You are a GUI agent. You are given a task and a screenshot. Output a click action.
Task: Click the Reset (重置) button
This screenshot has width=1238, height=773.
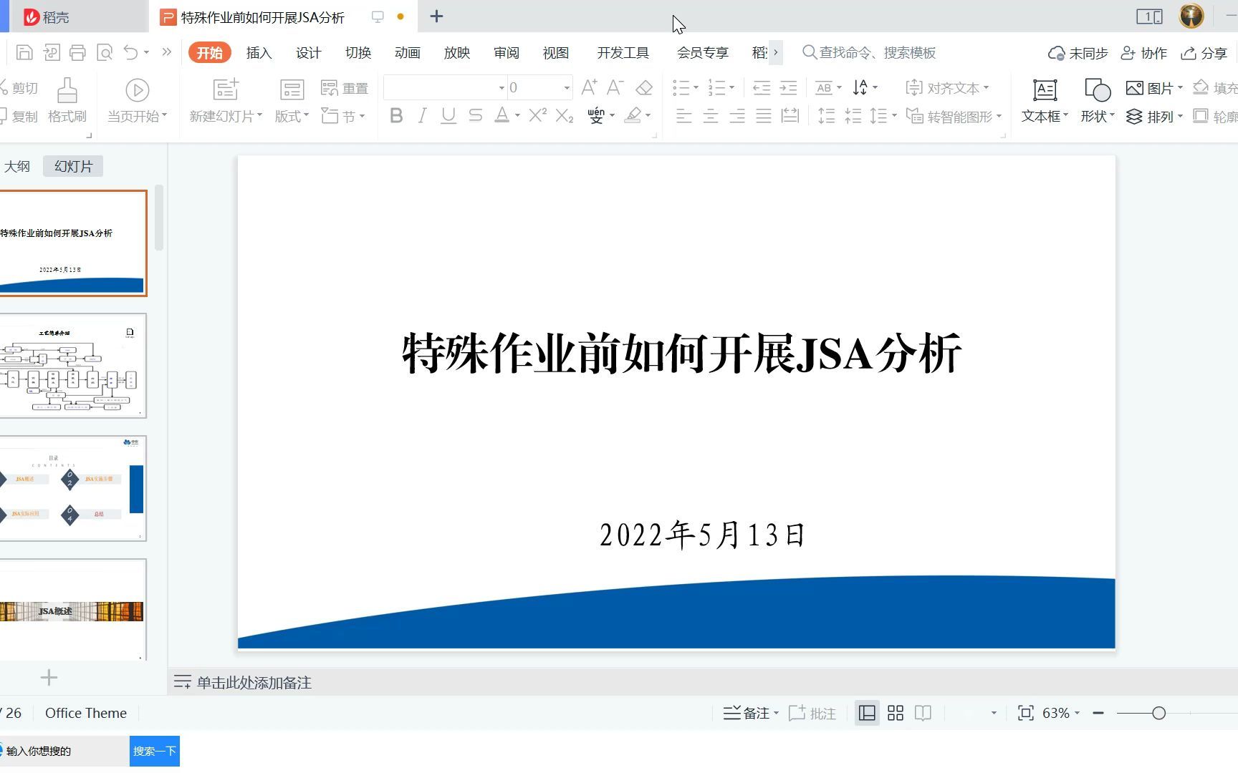[x=345, y=88]
